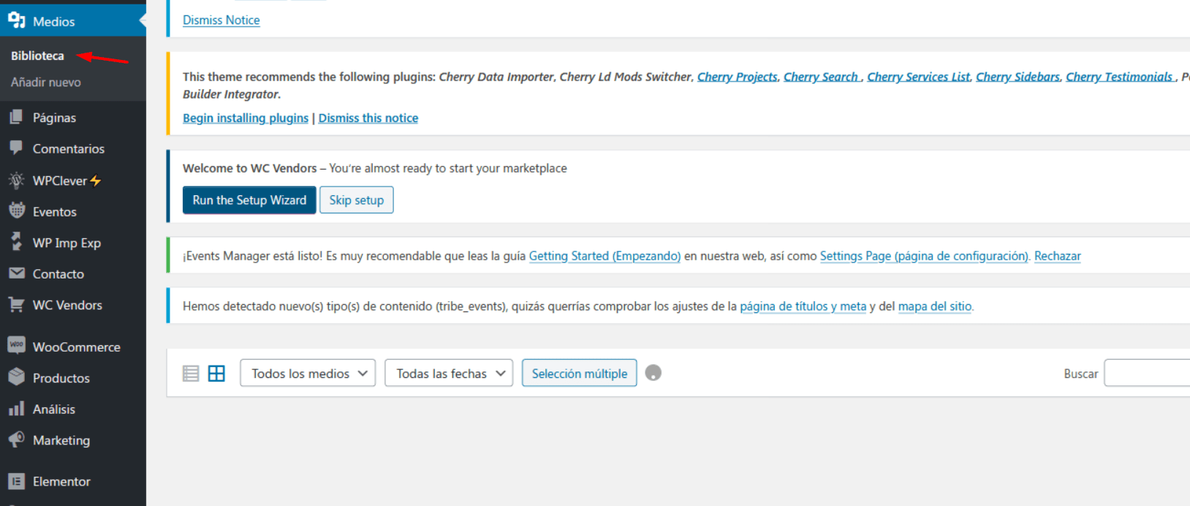
Task: Open the Todas las fechas dropdown
Action: [449, 373]
